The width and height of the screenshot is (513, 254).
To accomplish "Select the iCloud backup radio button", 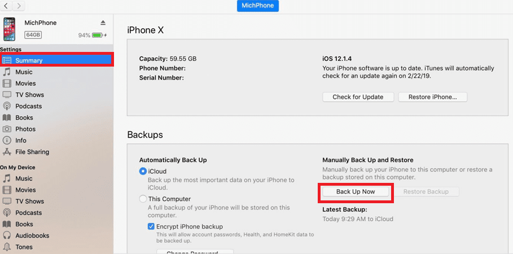I will point(143,171).
